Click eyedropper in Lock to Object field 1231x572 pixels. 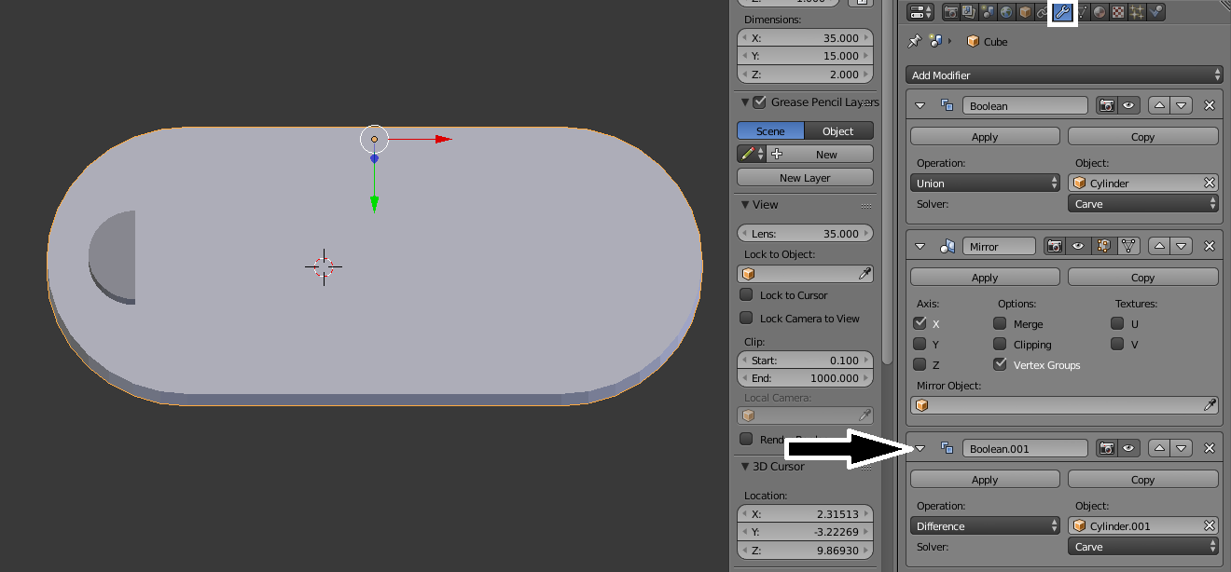point(865,274)
